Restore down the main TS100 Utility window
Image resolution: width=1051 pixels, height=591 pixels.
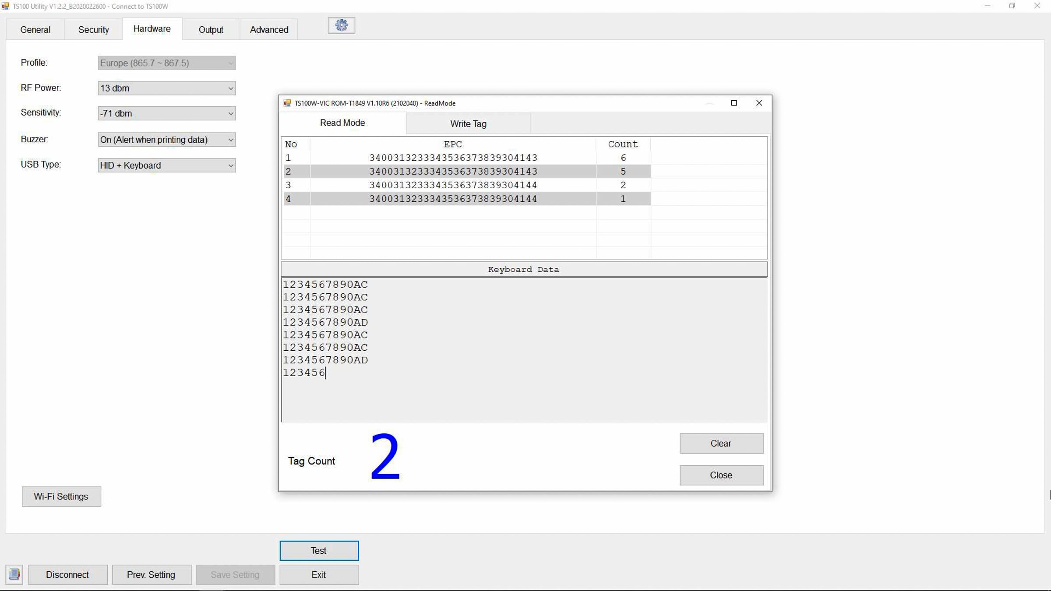pyautogui.click(x=1012, y=6)
